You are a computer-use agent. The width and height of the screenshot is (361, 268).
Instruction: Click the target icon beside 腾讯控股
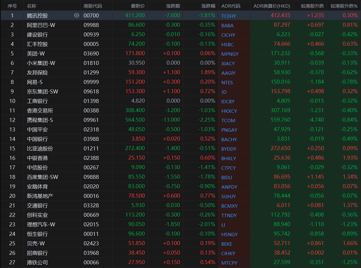pos(77,15)
